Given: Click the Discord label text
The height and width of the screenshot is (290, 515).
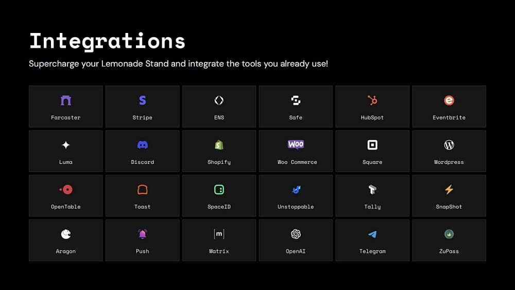Looking at the screenshot, I should click(143, 162).
